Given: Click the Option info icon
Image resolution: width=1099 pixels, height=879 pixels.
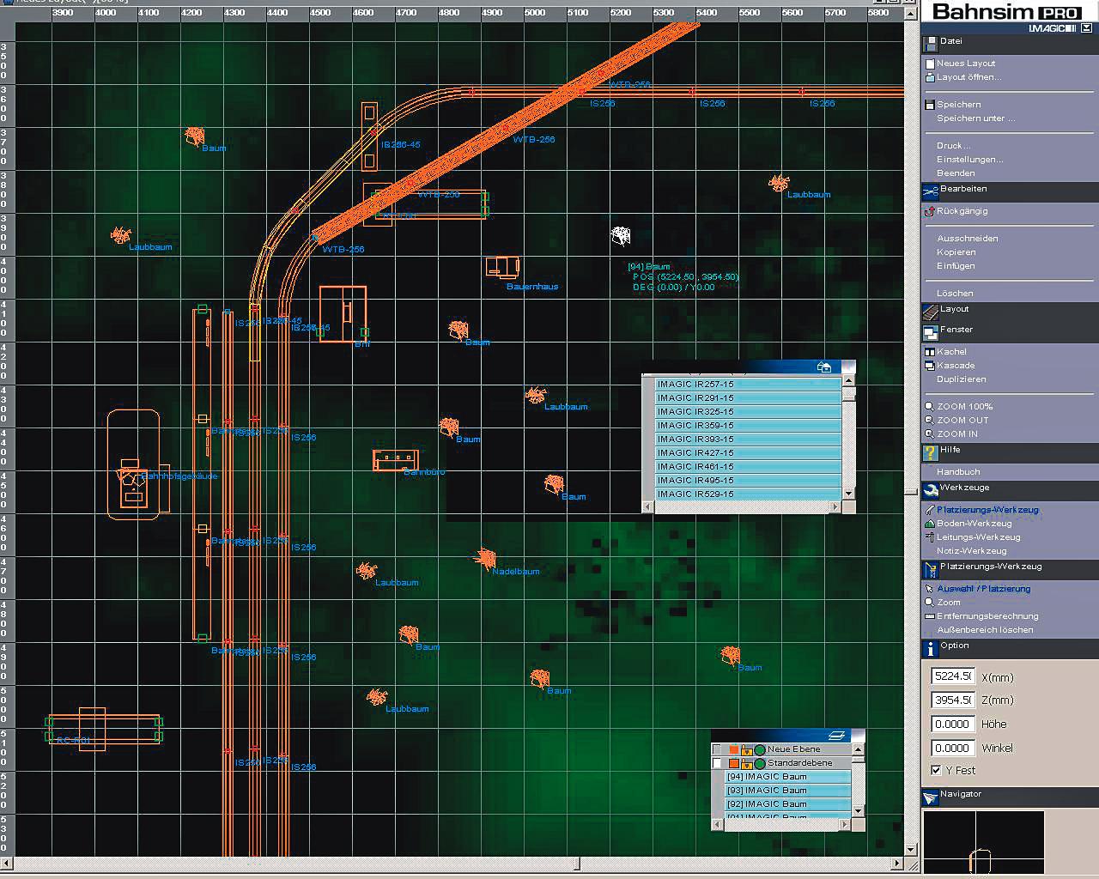Looking at the screenshot, I should (x=930, y=649).
